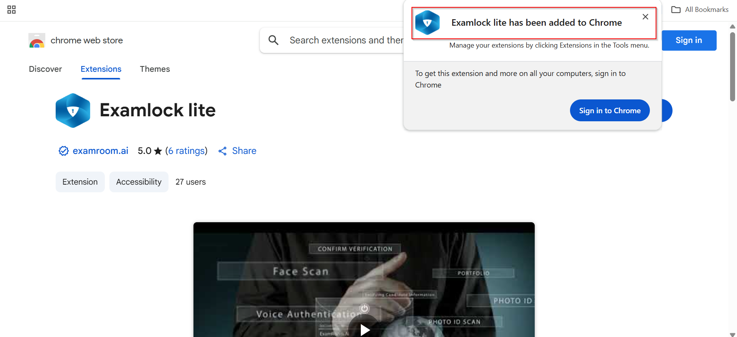Click the Share link text
This screenshot has height=337, width=737.
pyautogui.click(x=244, y=151)
